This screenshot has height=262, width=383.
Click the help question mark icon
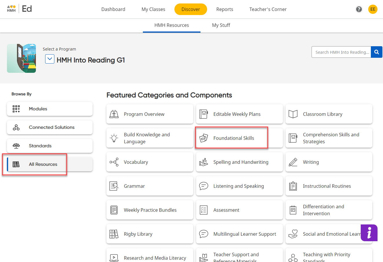[359, 9]
